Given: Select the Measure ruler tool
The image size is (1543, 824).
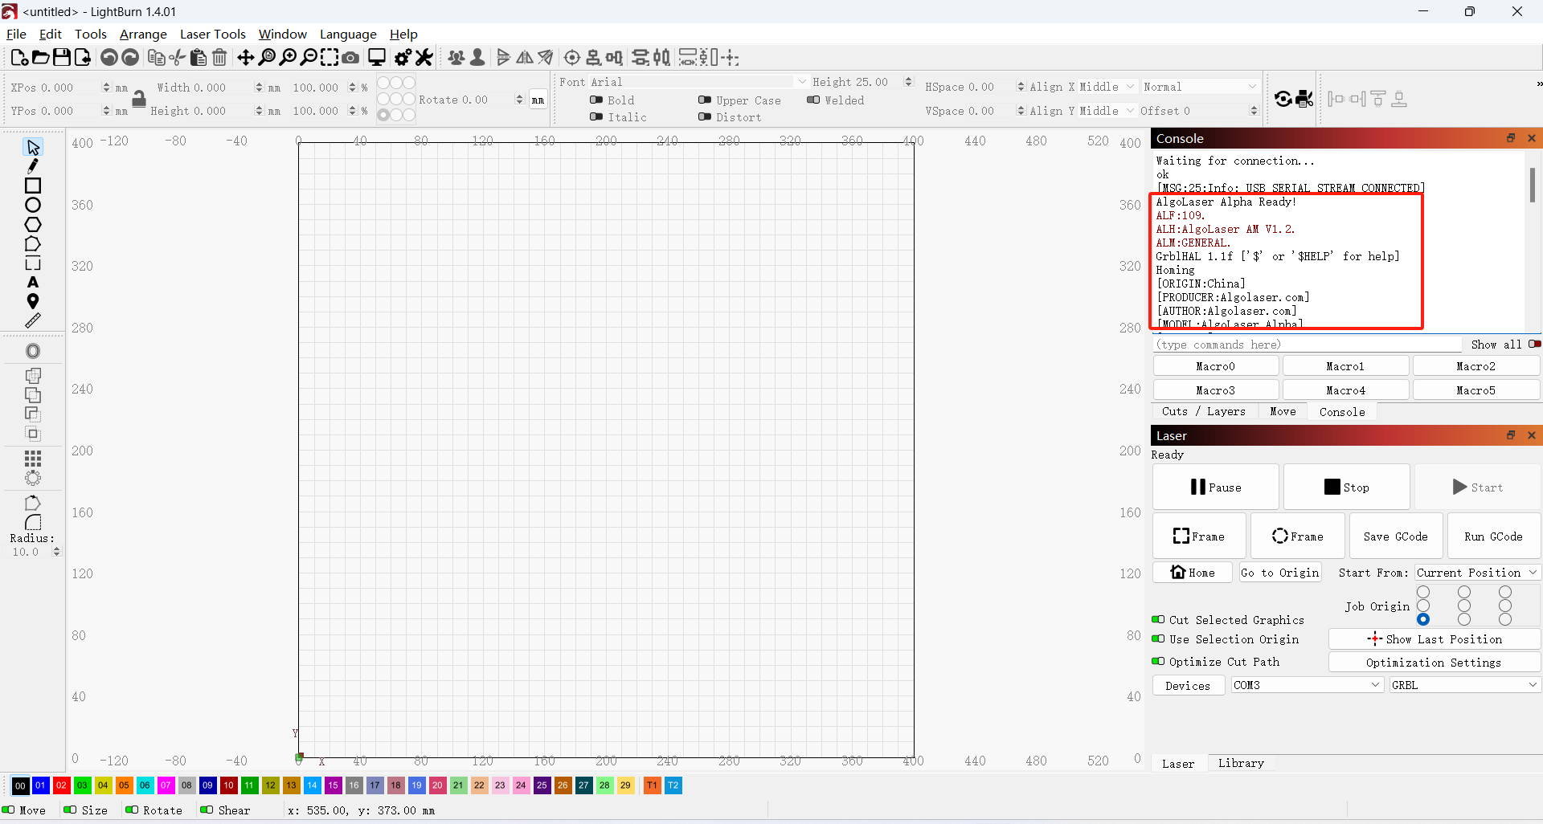Looking at the screenshot, I should 33,320.
